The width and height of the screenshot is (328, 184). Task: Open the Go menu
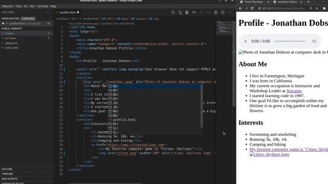pos(26,6)
